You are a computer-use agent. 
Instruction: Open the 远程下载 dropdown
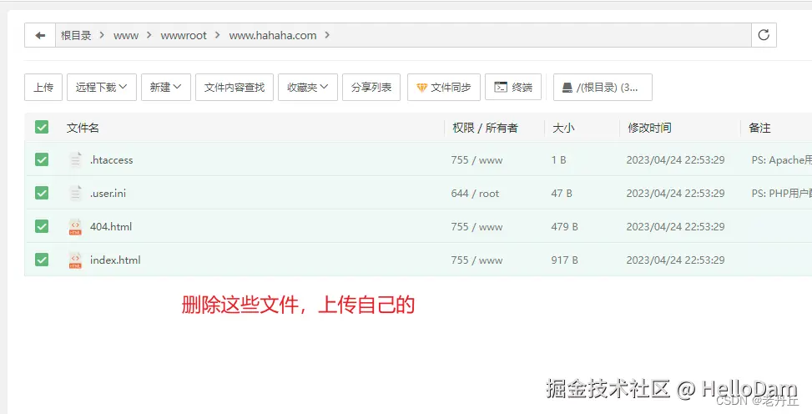tap(102, 87)
